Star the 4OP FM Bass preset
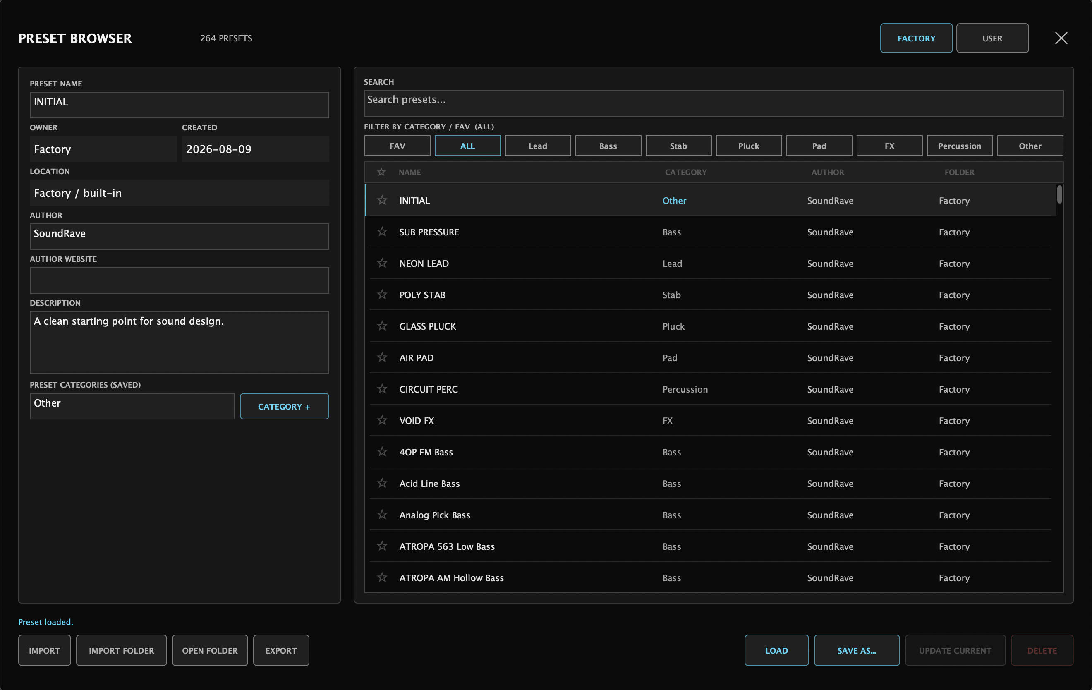Screen dimensions: 1092x690 point(382,451)
